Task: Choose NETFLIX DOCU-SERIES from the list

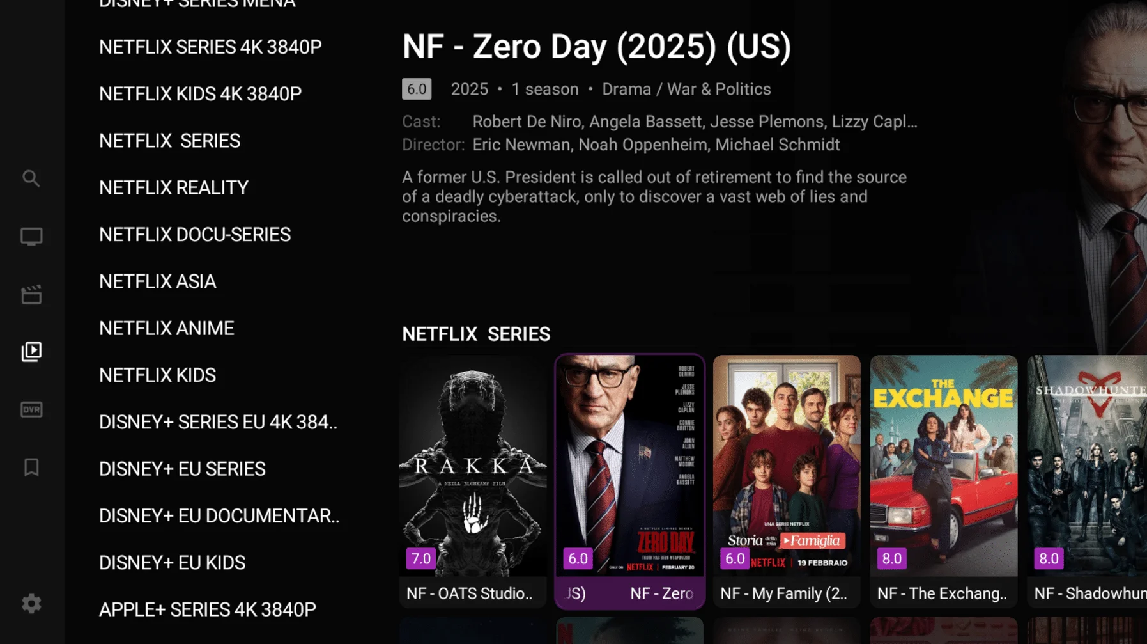Action: pyautogui.click(x=194, y=235)
